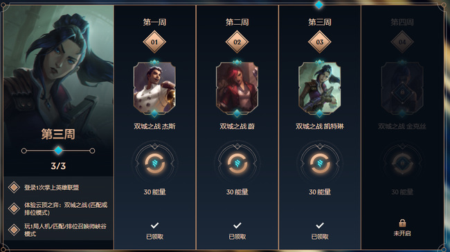Switch to the 第四周 column header
The height and width of the screenshot is (252, 450).
402,22
